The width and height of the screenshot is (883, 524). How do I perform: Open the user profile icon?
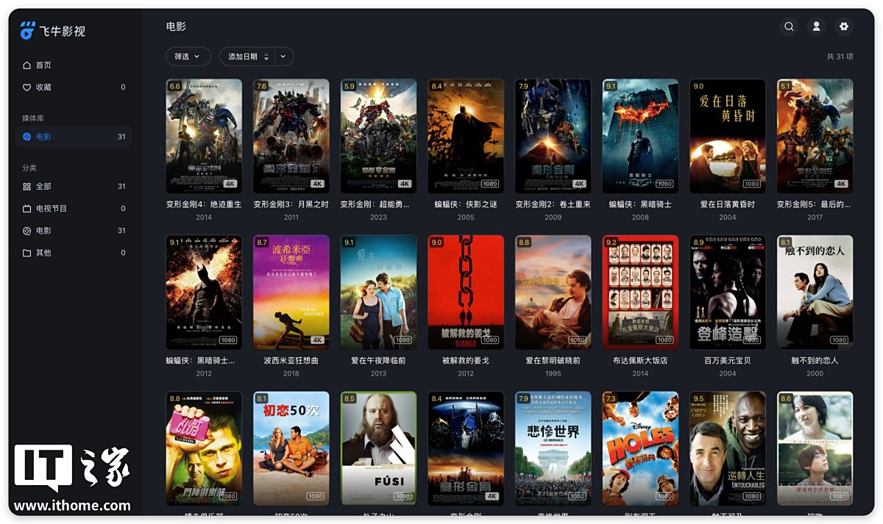[x=816, y=26]
